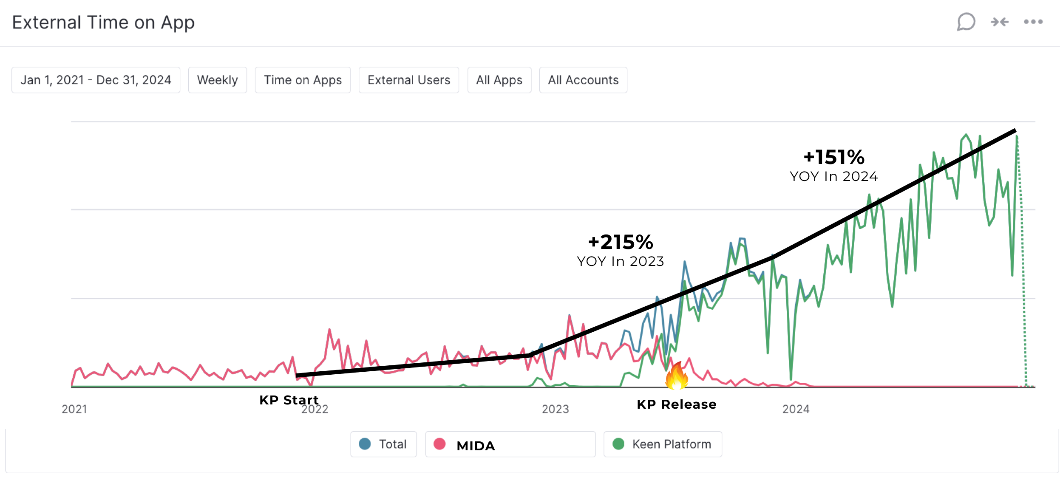Open the Time on Apps metric dropdown

coord(303,80)
